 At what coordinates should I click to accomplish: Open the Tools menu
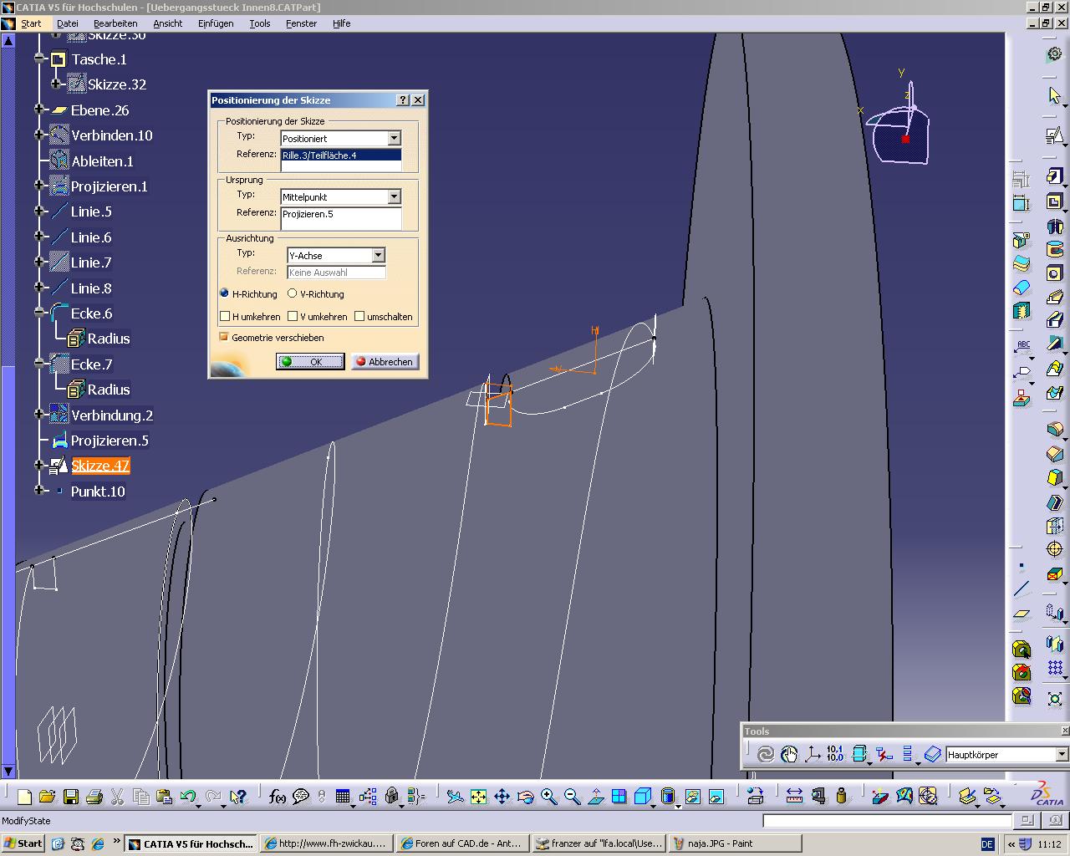[x=260, y=23]
